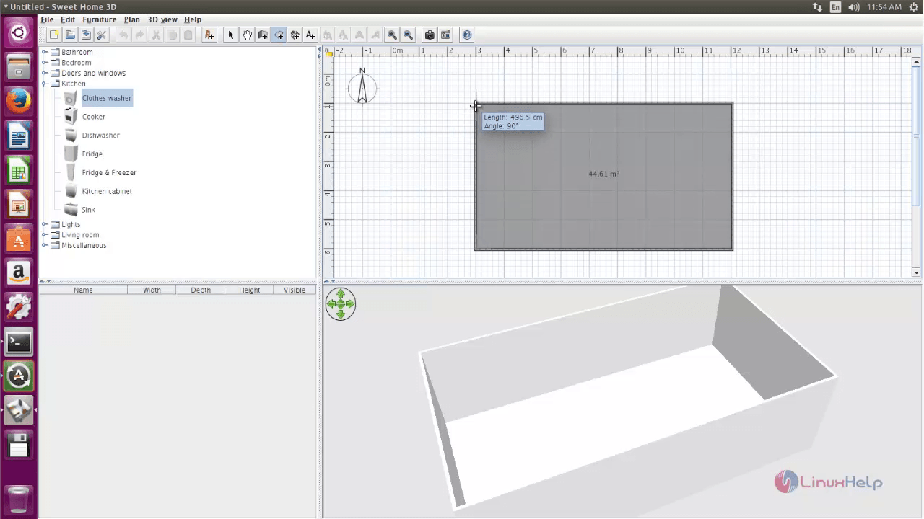Save the current home

[x=86, y=35]
